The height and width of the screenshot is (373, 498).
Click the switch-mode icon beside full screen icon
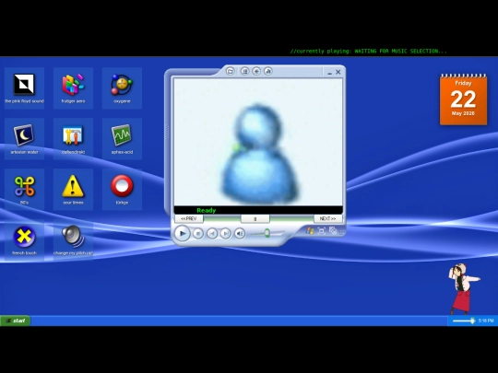[333, 230]
